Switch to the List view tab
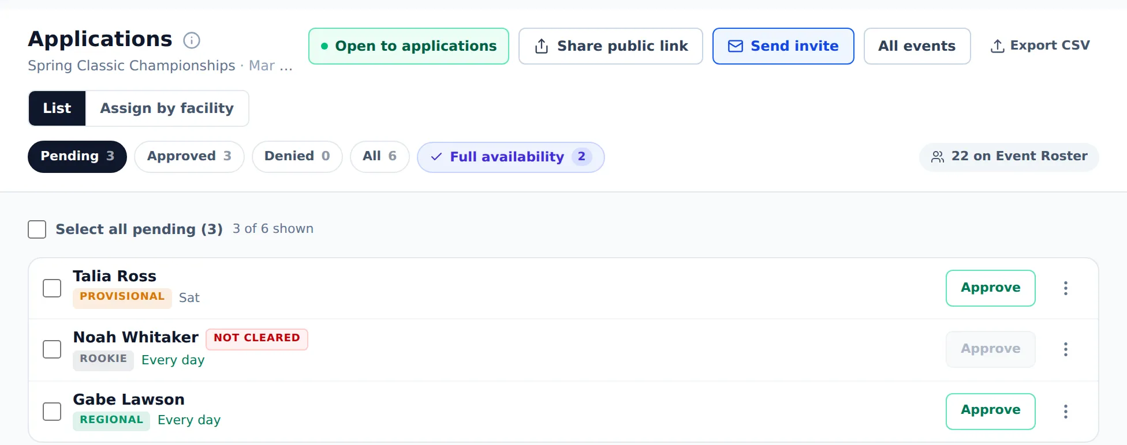 coord(57,108)
